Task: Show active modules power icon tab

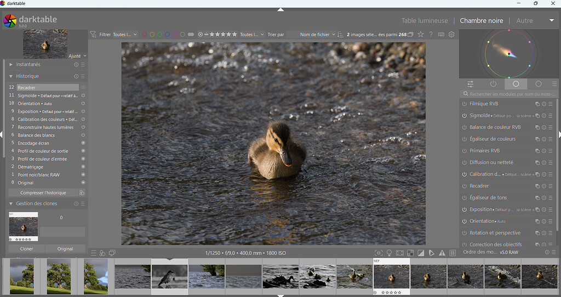Action: click(493, 84)
